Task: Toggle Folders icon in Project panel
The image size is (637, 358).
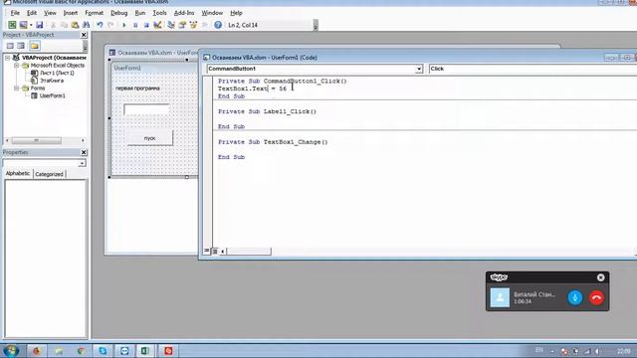Action: point(35,46)
